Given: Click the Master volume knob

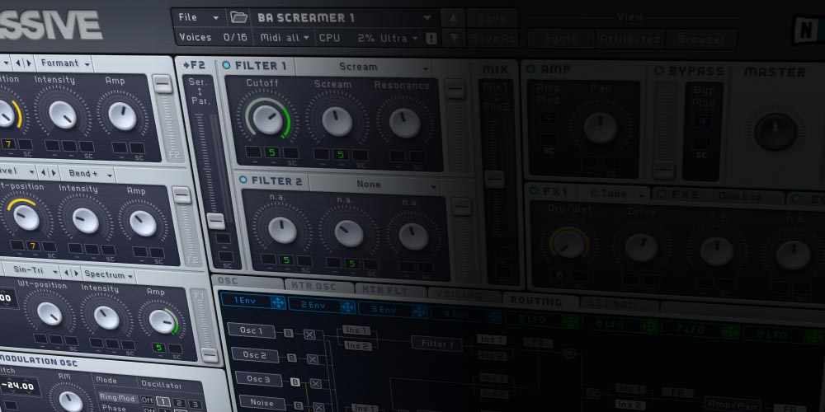Looking at the screenshot, I should point(775,131).
